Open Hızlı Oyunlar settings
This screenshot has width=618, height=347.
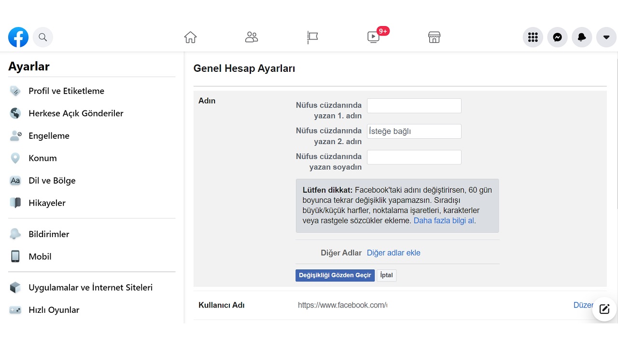(x=54, y=310)
